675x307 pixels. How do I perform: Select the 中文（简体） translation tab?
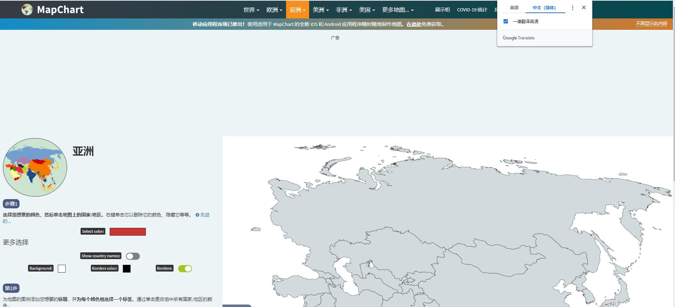coord(544,8)
